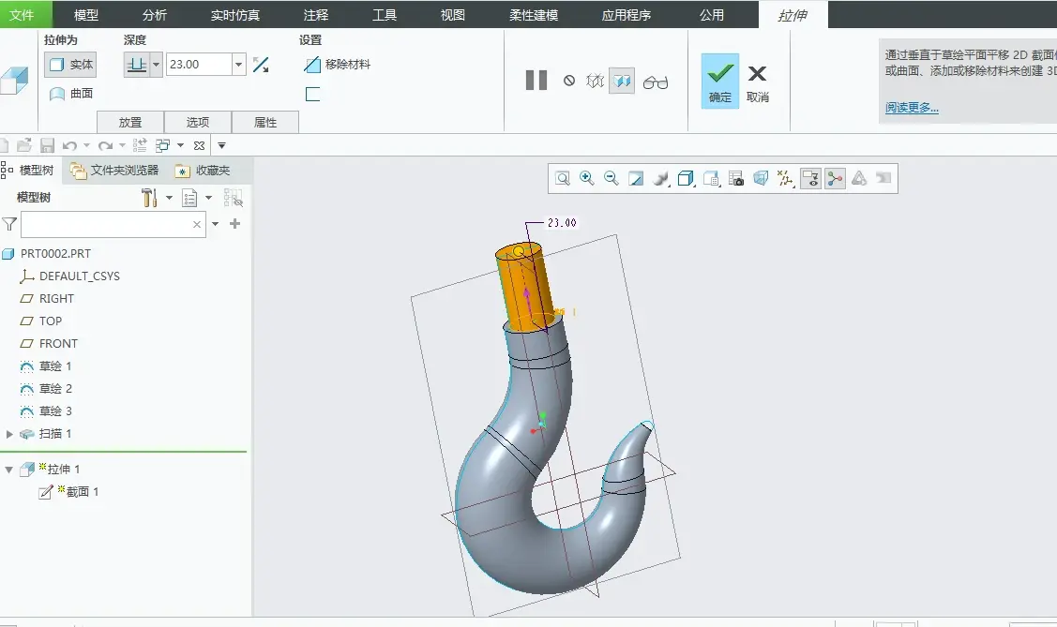This screenshot has width=1057, height=627.
Task: Select 实体 solid extrude type
Action: click(x=70, y=65)
